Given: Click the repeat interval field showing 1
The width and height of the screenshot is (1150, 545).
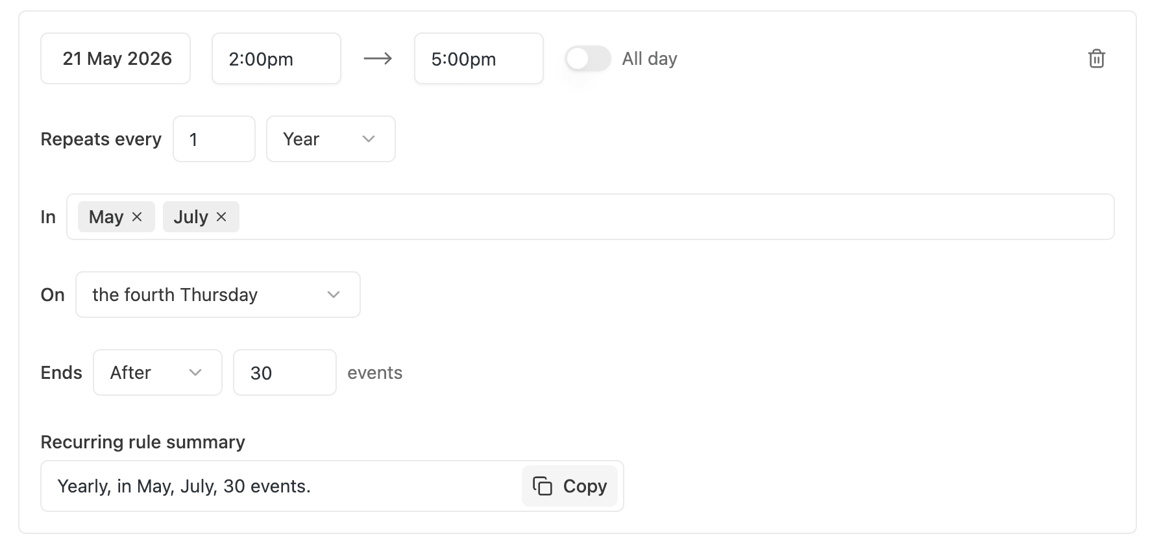Looking at the screenshot, I should 214,139.
